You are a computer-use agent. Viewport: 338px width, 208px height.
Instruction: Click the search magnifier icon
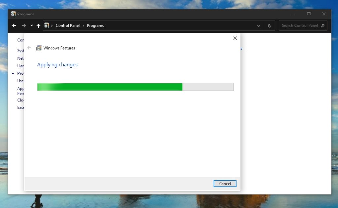coord(323,26)
